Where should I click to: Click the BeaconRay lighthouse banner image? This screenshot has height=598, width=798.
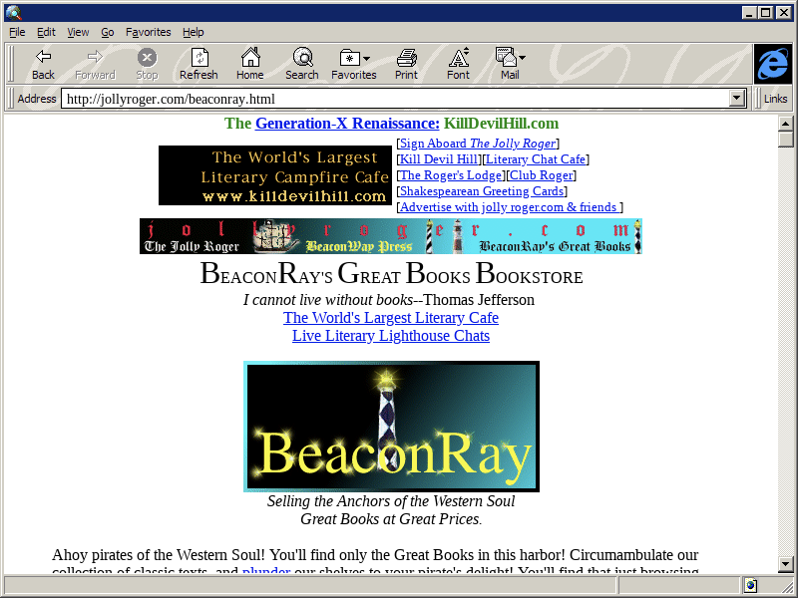(391, 427)
